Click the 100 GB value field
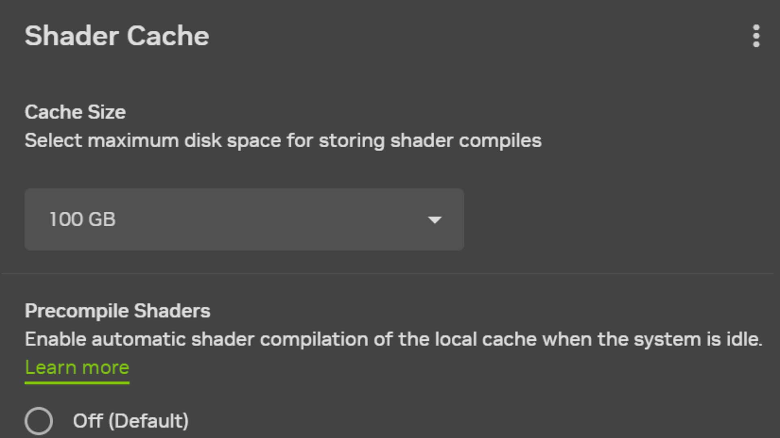Screen dimensions: 780x438 coord(82,219)
